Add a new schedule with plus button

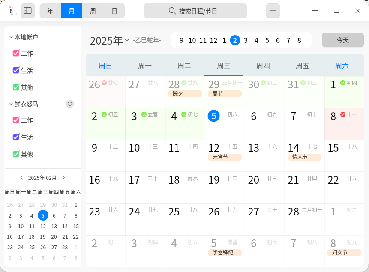point(273,11)
